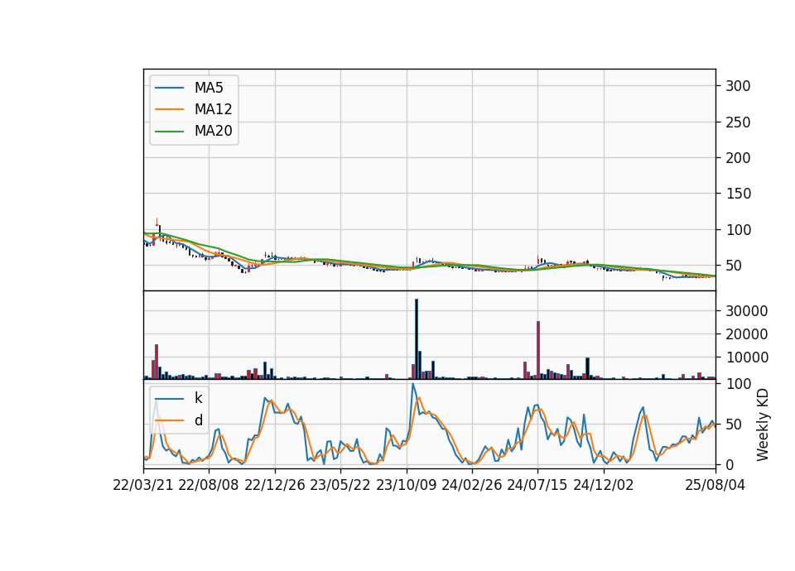This screenshot has width=795, height=571.
Task: Click the MA12 legend label
Action: pyautogui.click(x=213, y=109)
